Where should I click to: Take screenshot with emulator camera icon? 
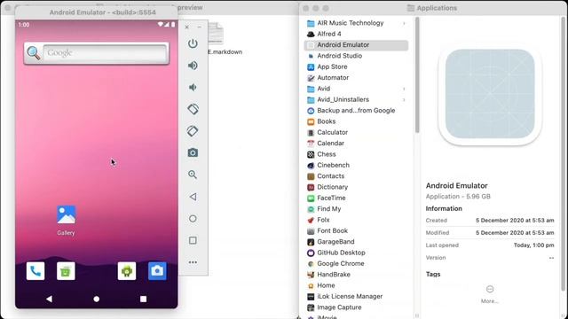[x=193, y=152]
